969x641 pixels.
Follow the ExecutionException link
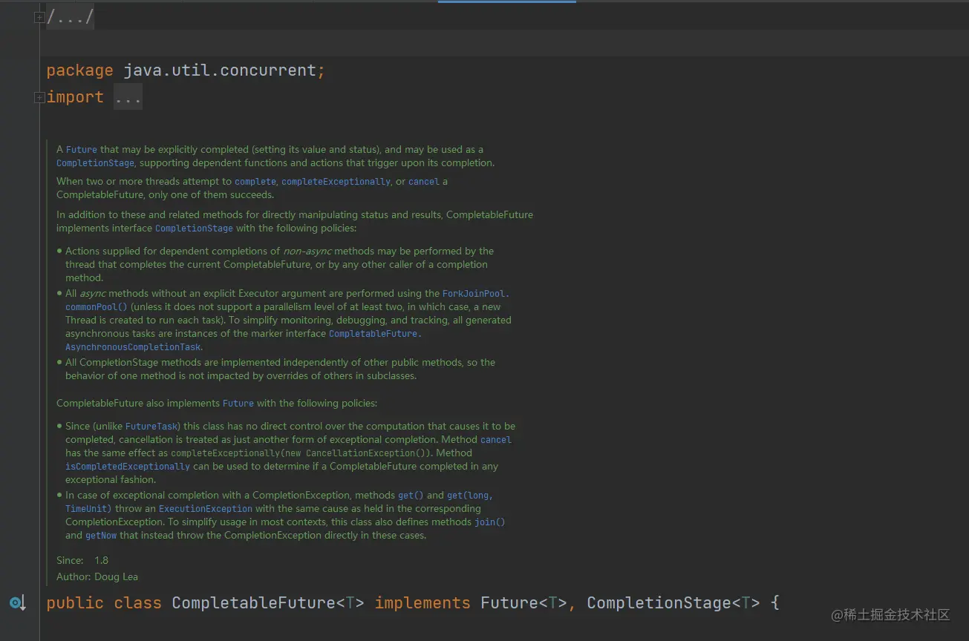click(x=206, y=509)
